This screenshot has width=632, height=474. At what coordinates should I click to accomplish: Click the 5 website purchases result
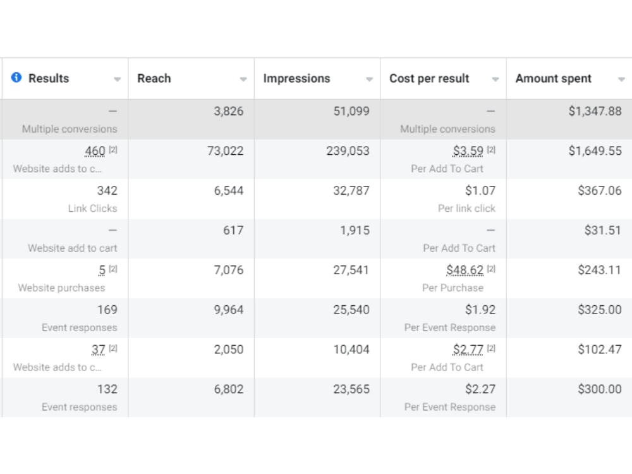(102, 270)
